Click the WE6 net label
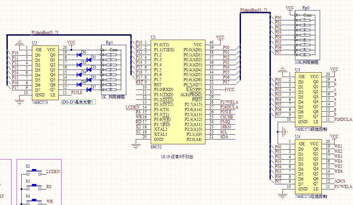The width and height of the screenshot is (353, 205). (338, 171)
